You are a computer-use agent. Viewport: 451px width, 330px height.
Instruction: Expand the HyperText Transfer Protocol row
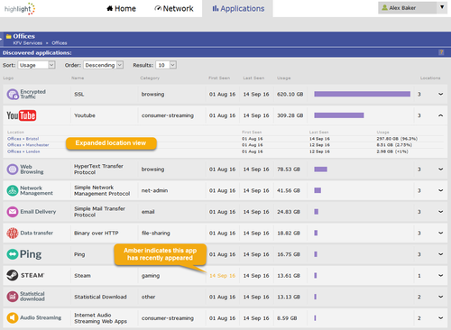pos(441,170)
